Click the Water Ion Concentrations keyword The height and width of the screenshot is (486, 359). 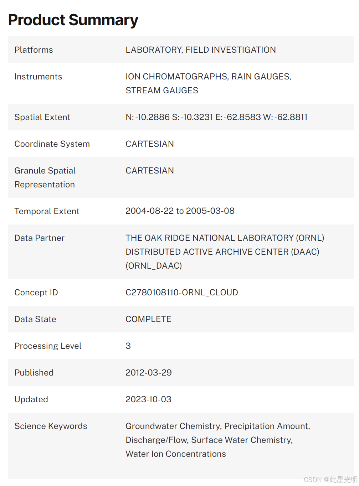coord(175,454)
